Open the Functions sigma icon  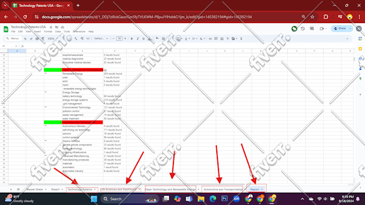pos(241,39)
